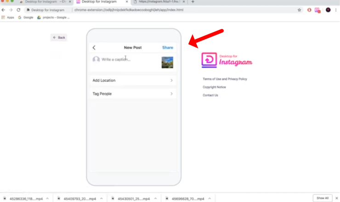Open Add Location
Viewport: 340px width, 202px height.
(x=133, y=80)
